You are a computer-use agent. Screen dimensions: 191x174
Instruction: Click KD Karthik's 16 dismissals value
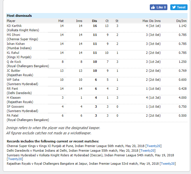coord(95,26)
